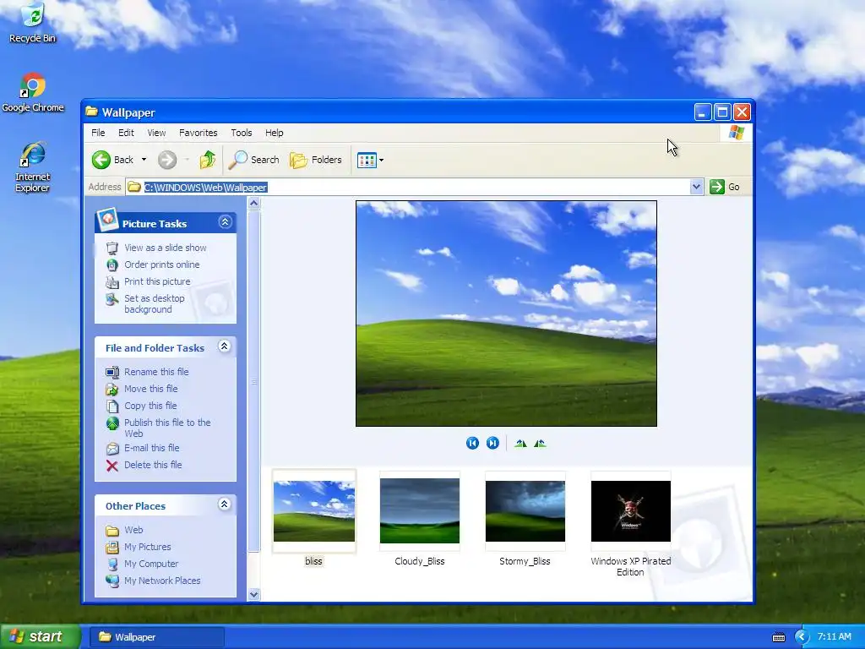
Task: Click the Wallpaper taskbar button
Action: point(157,637)
